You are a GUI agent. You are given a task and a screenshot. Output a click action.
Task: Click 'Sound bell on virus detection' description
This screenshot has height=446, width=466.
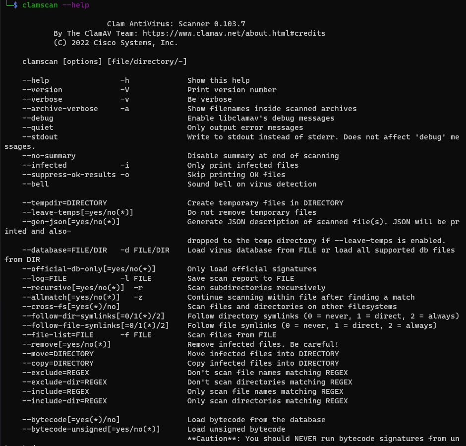252,184
